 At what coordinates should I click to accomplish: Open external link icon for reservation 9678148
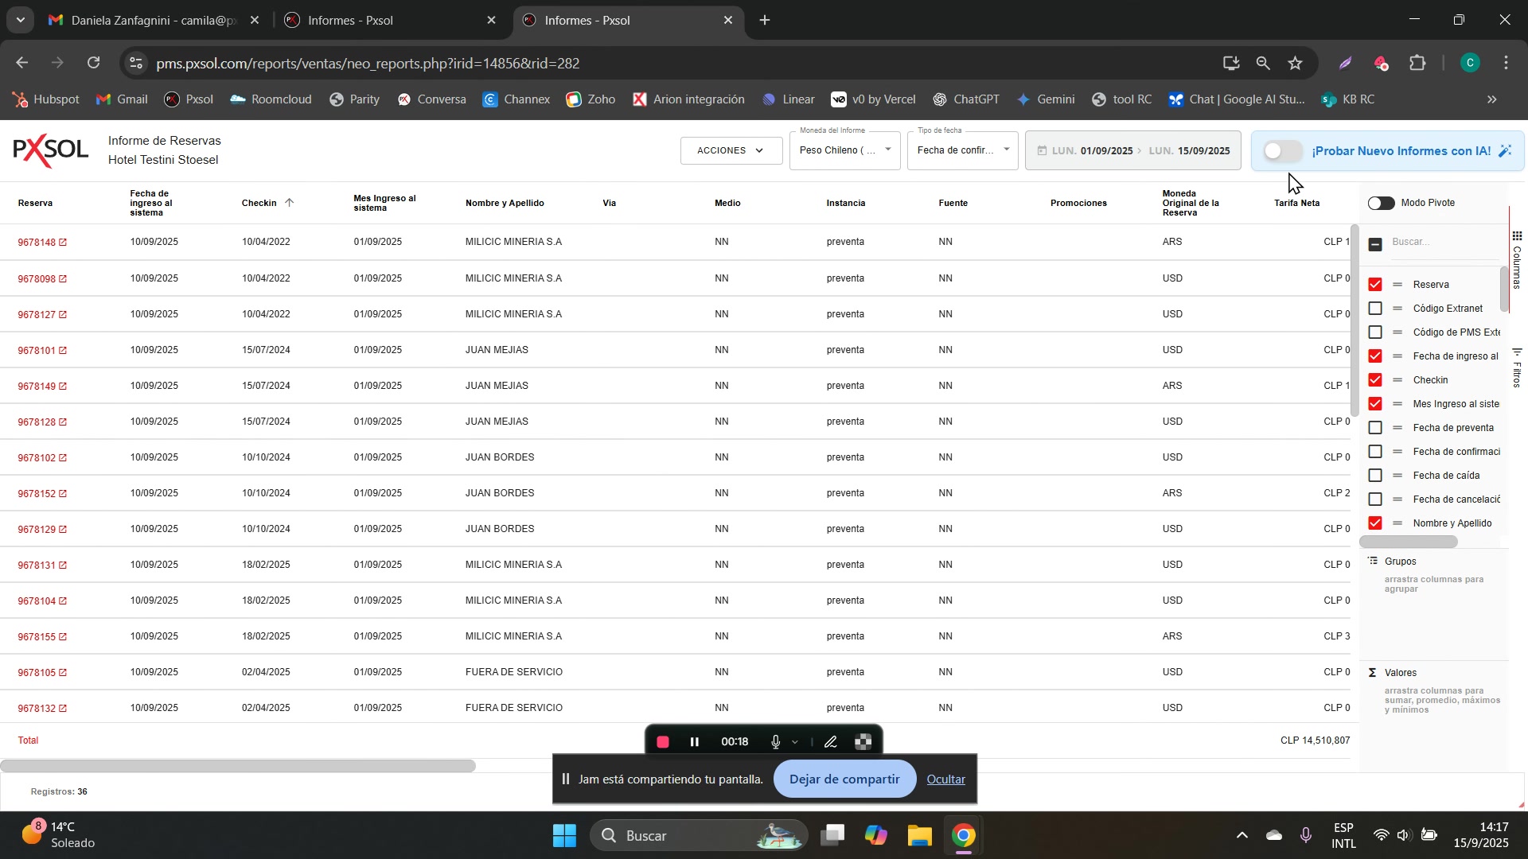click(x=63, y=243)
